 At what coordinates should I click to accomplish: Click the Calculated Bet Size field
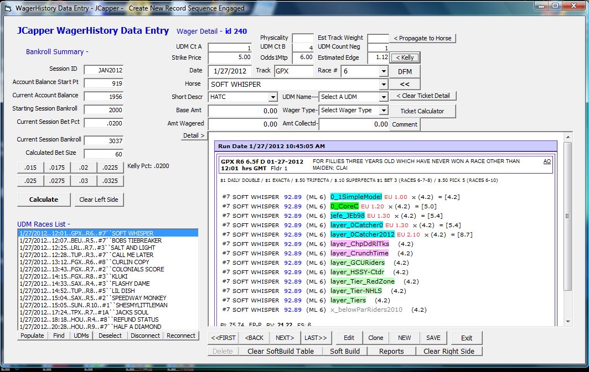pyautogui.click(x=104, y=154)
